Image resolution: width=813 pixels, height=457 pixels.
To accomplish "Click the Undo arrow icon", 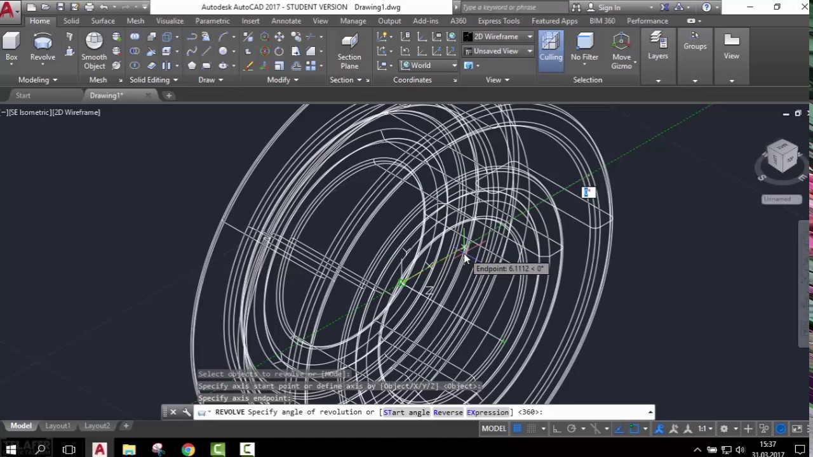I will click(104, 7).
